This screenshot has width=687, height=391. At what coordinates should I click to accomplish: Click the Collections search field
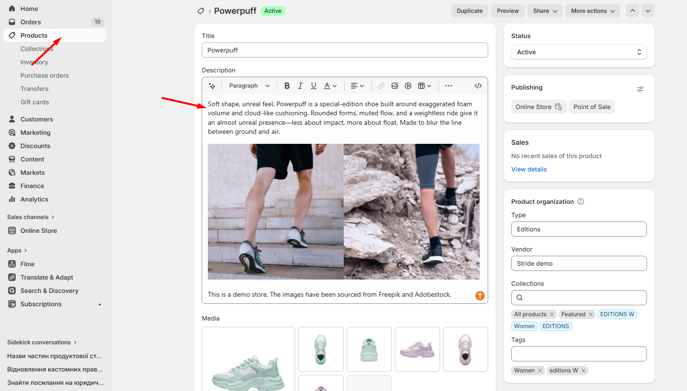[579, 298]
